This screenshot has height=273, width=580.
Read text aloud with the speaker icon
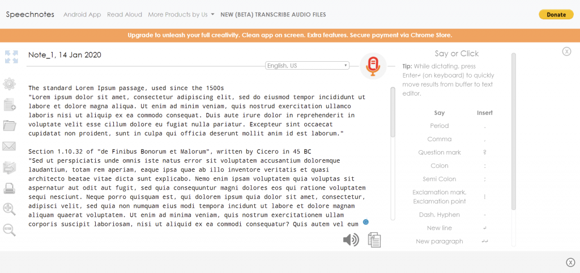tap(351, 240)
